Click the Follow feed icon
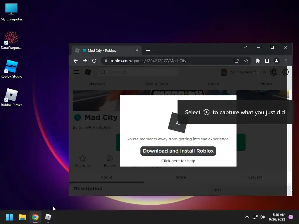Viewport: 299px width, 224px height. point(110,158)
